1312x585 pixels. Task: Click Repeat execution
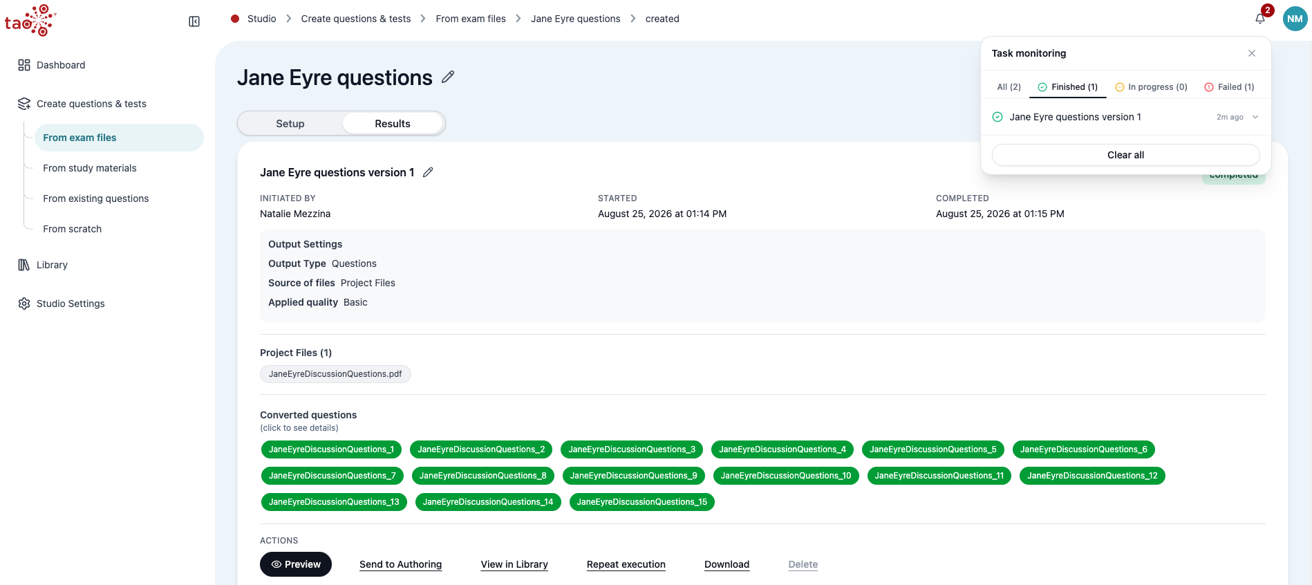(626, 564)
